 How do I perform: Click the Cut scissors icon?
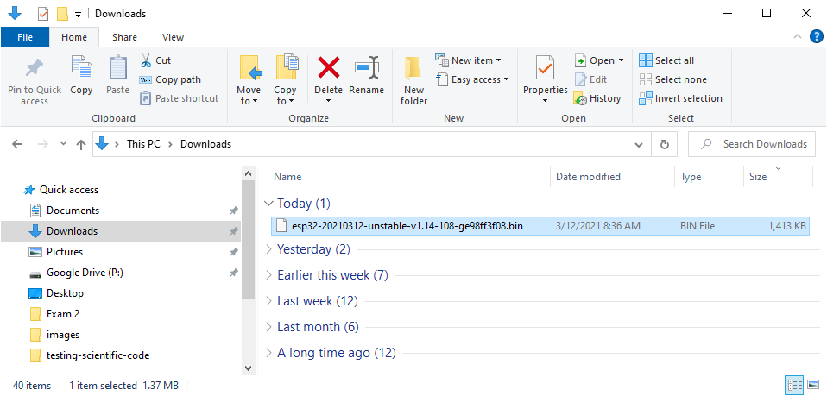(x=145, y=60)
